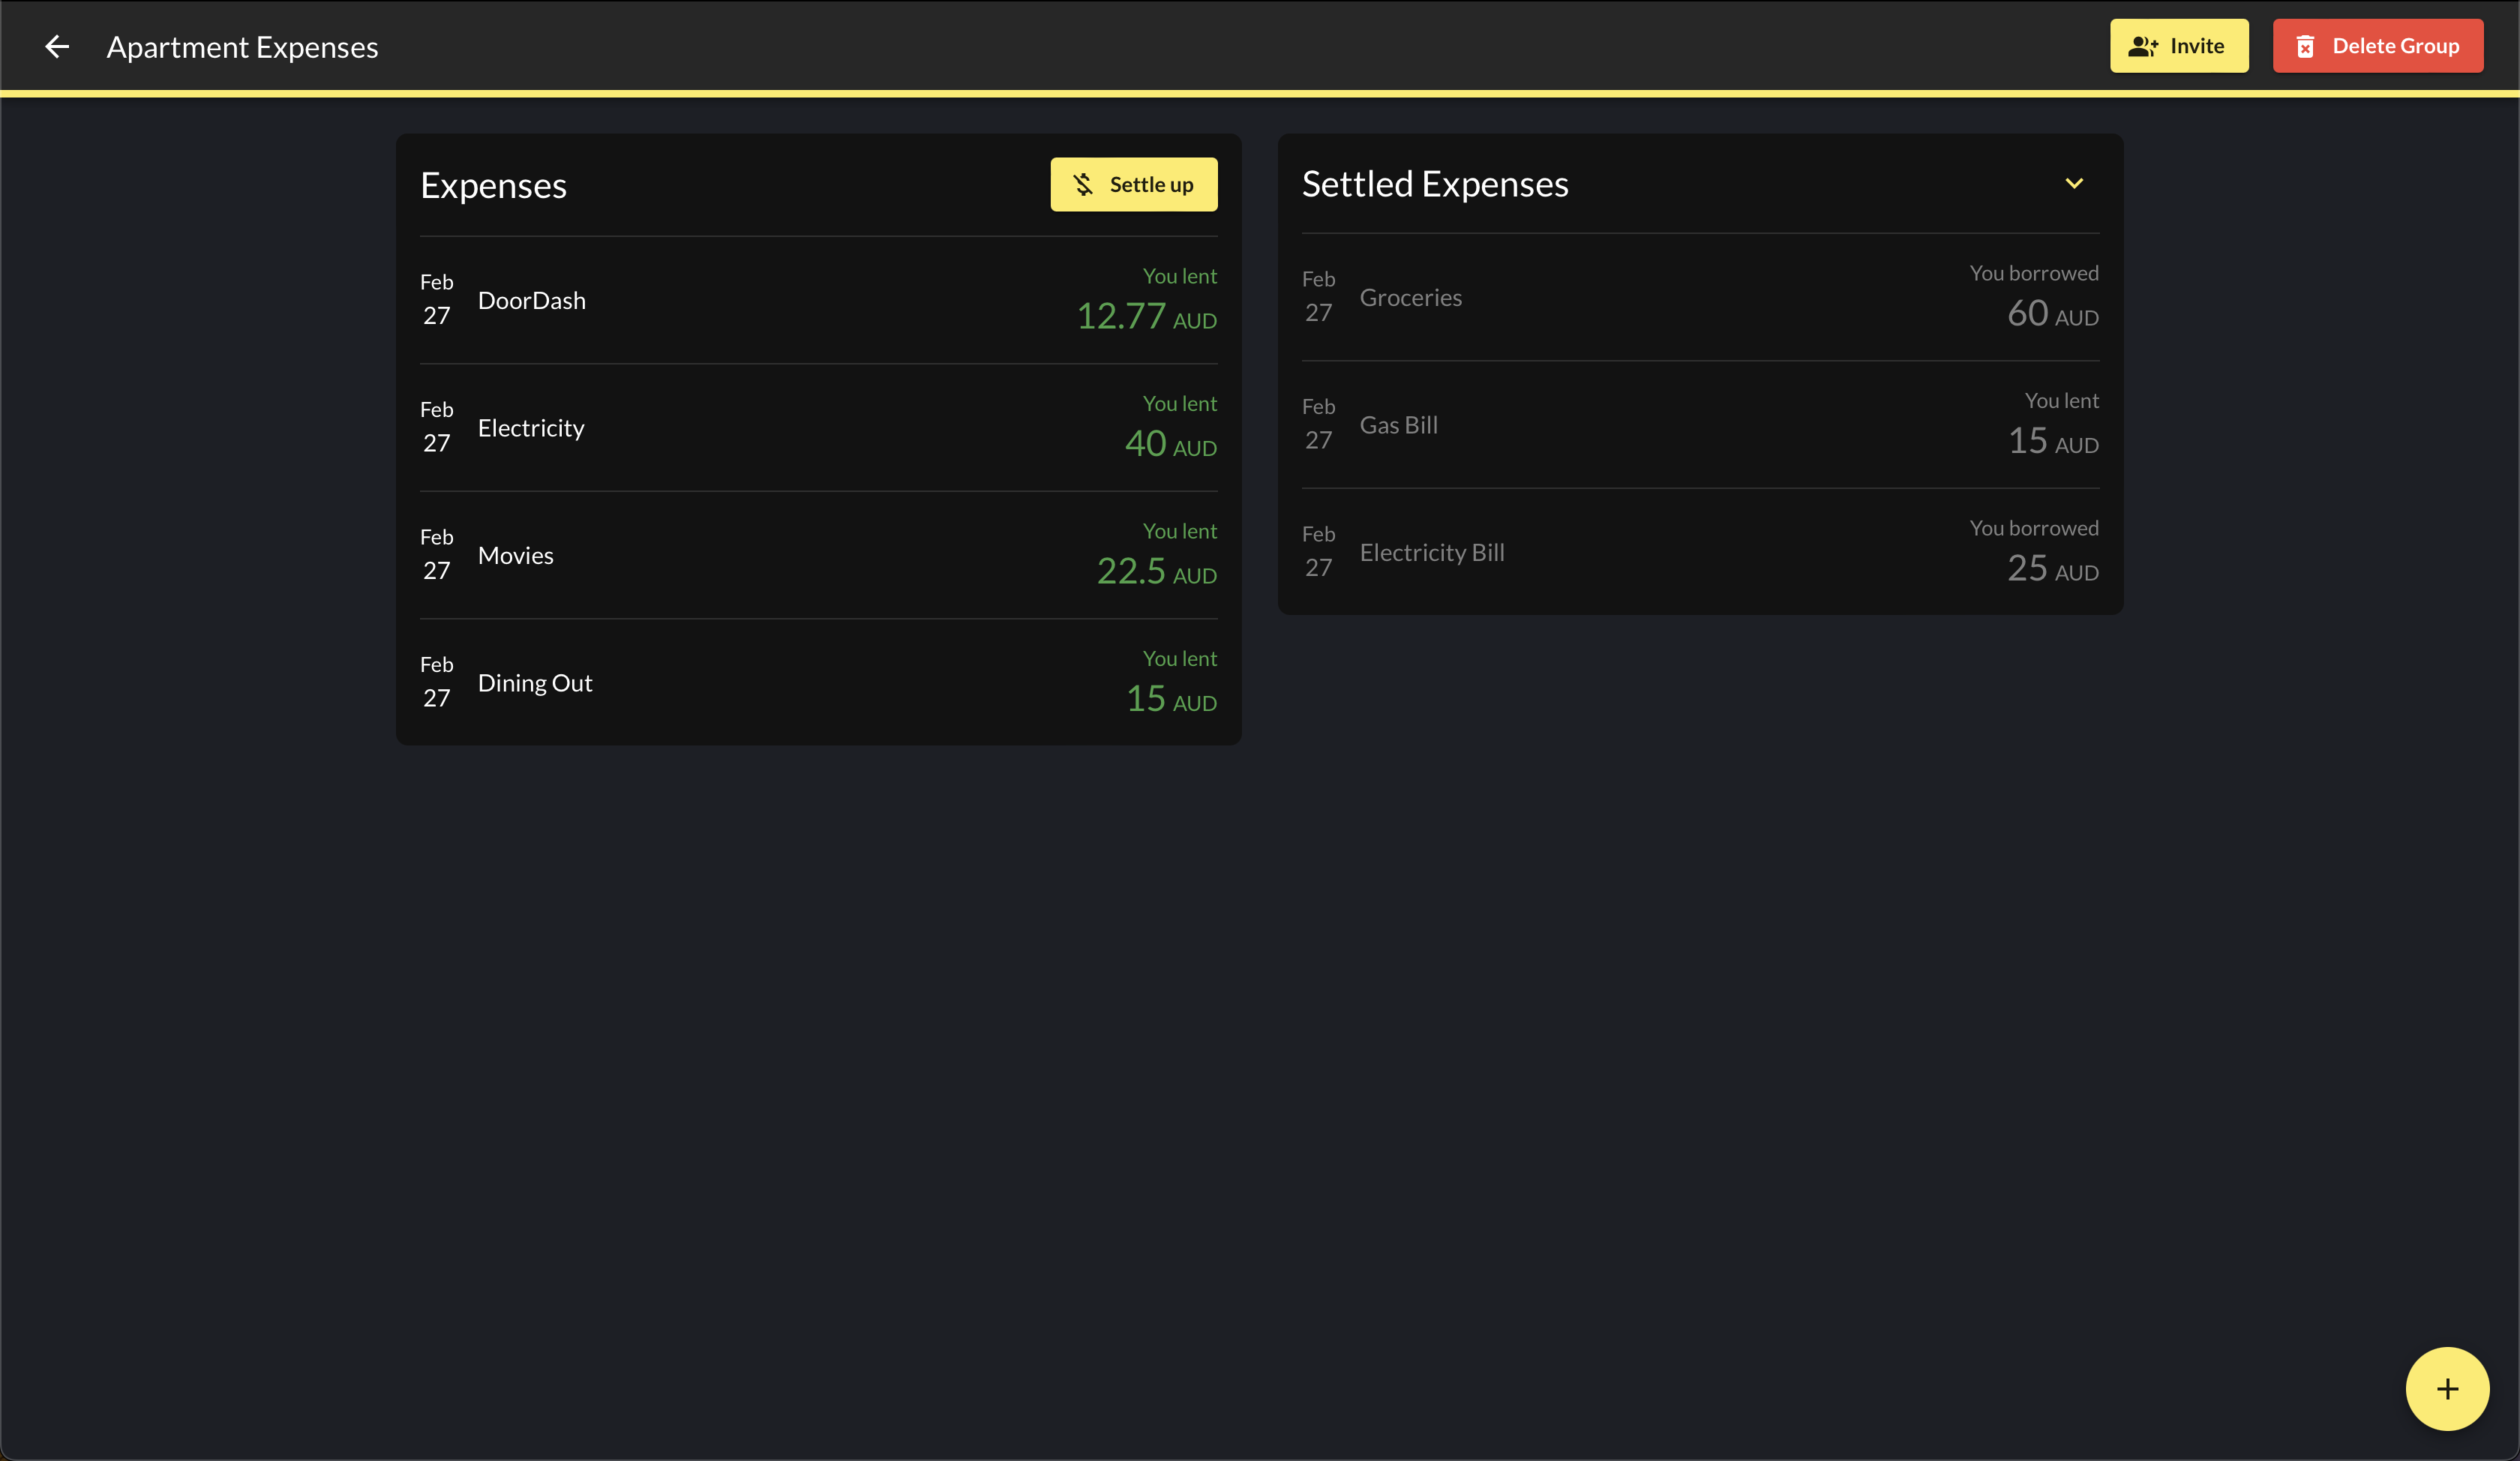
Task: Open the Dining Out expense
Action: point(818,682)
